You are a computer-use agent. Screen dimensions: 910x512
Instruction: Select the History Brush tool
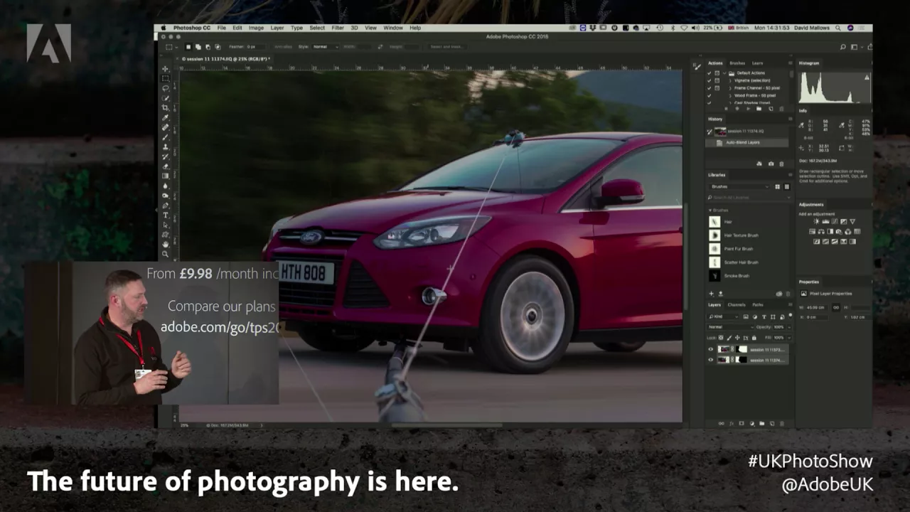click(x=166, y=158)
